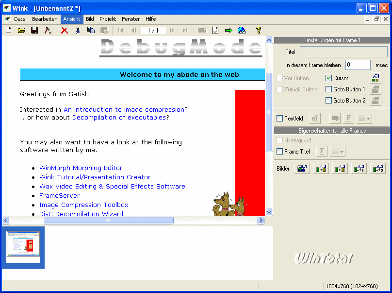392x293 pixels.
Task: Open Wax Video Editing link
Action: tap(112, 186)
